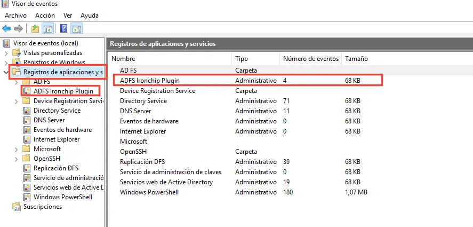Click the Back arrow toolbar icon

click(x=6, y=29)
